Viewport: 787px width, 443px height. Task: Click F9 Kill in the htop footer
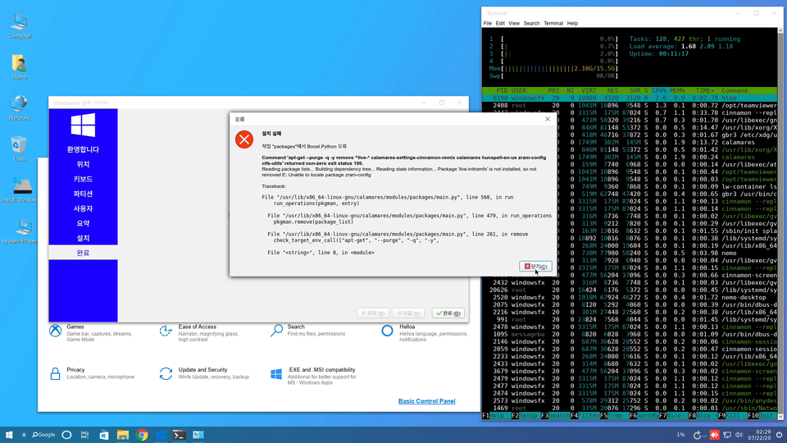click(x=733, y=416)
